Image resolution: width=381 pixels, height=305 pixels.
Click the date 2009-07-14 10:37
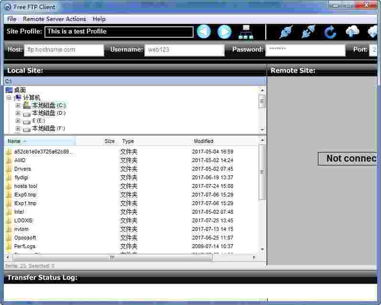click(x=213, y=246)
